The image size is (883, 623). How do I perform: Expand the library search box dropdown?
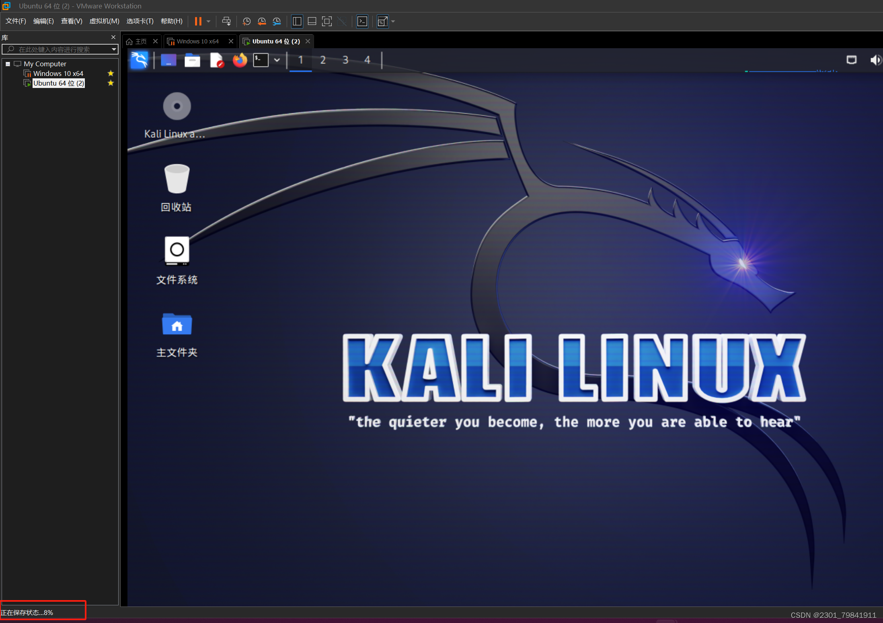point(114,49)
